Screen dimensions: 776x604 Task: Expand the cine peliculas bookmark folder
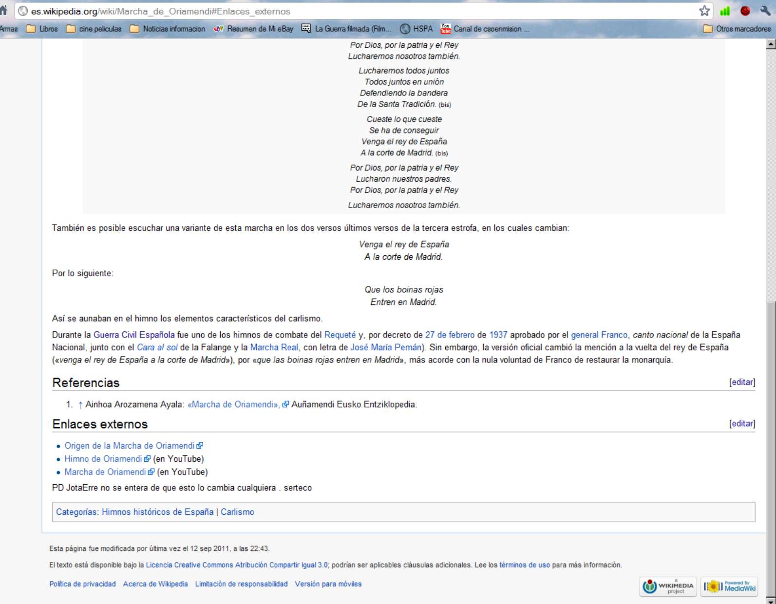(x=94, y=29)
